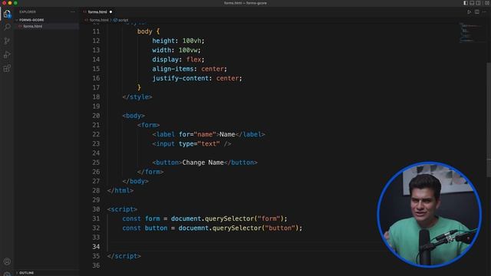Click forms.html in the breadcrumb
The height and width of the screenshot is (276, 491).
point(99,20)
